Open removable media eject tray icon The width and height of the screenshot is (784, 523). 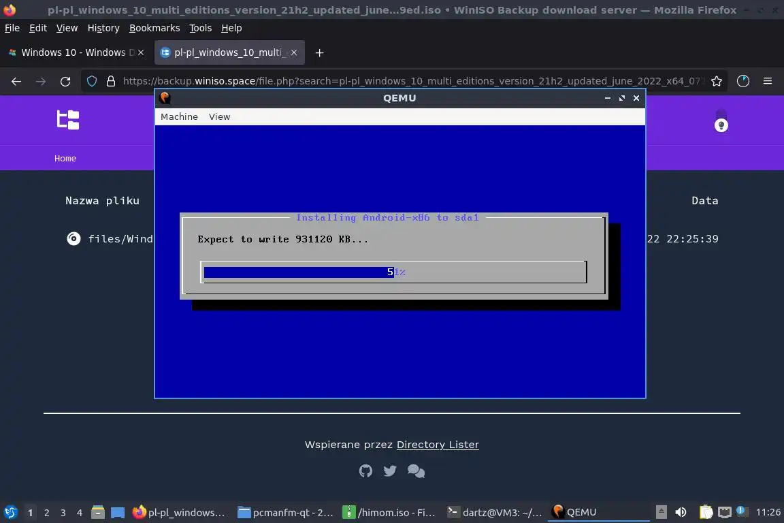point(661,512)
